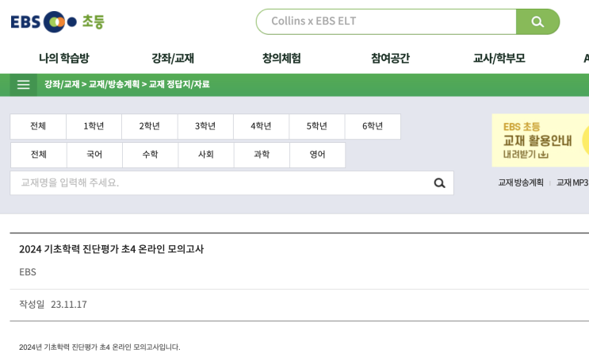Select the 1학년 grade filter
This screenshot has height=361, width=589.
[94, 126]
